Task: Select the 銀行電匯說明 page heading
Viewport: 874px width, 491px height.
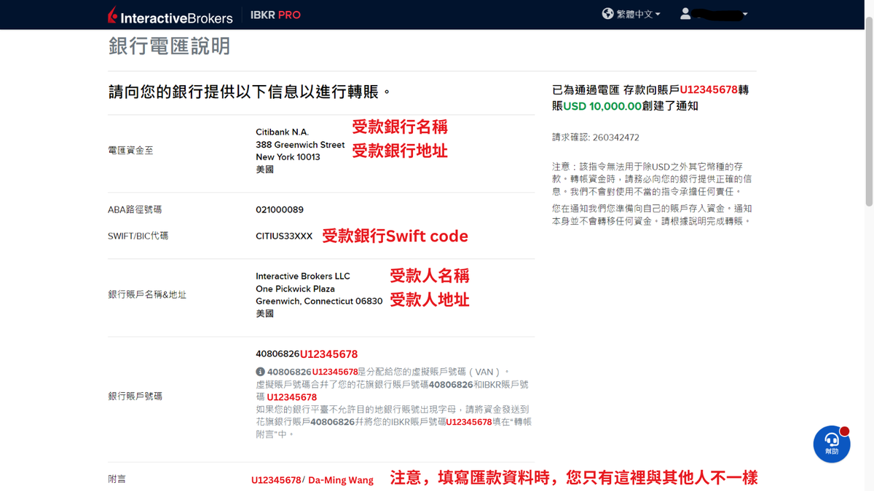Action: point(169,47)
